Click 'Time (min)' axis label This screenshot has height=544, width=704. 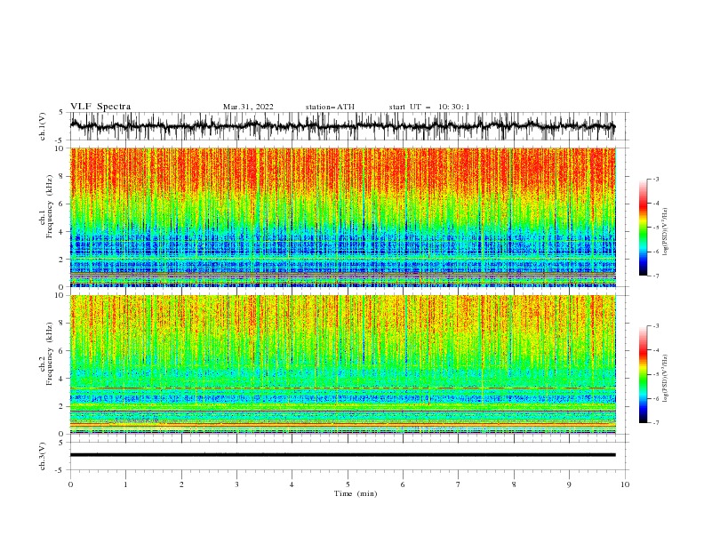356,493
